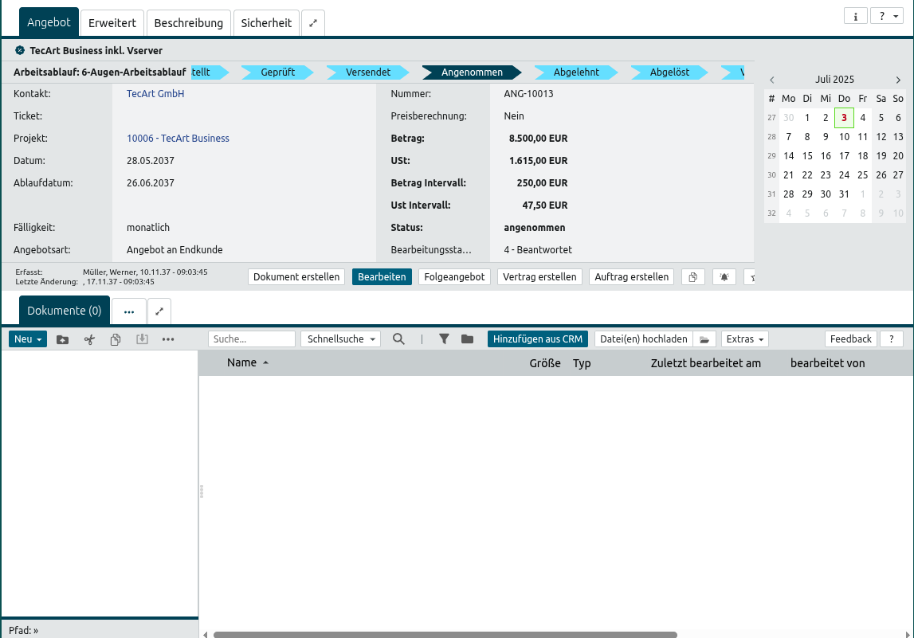Open the Extras dropdown menu

(745, 339)
